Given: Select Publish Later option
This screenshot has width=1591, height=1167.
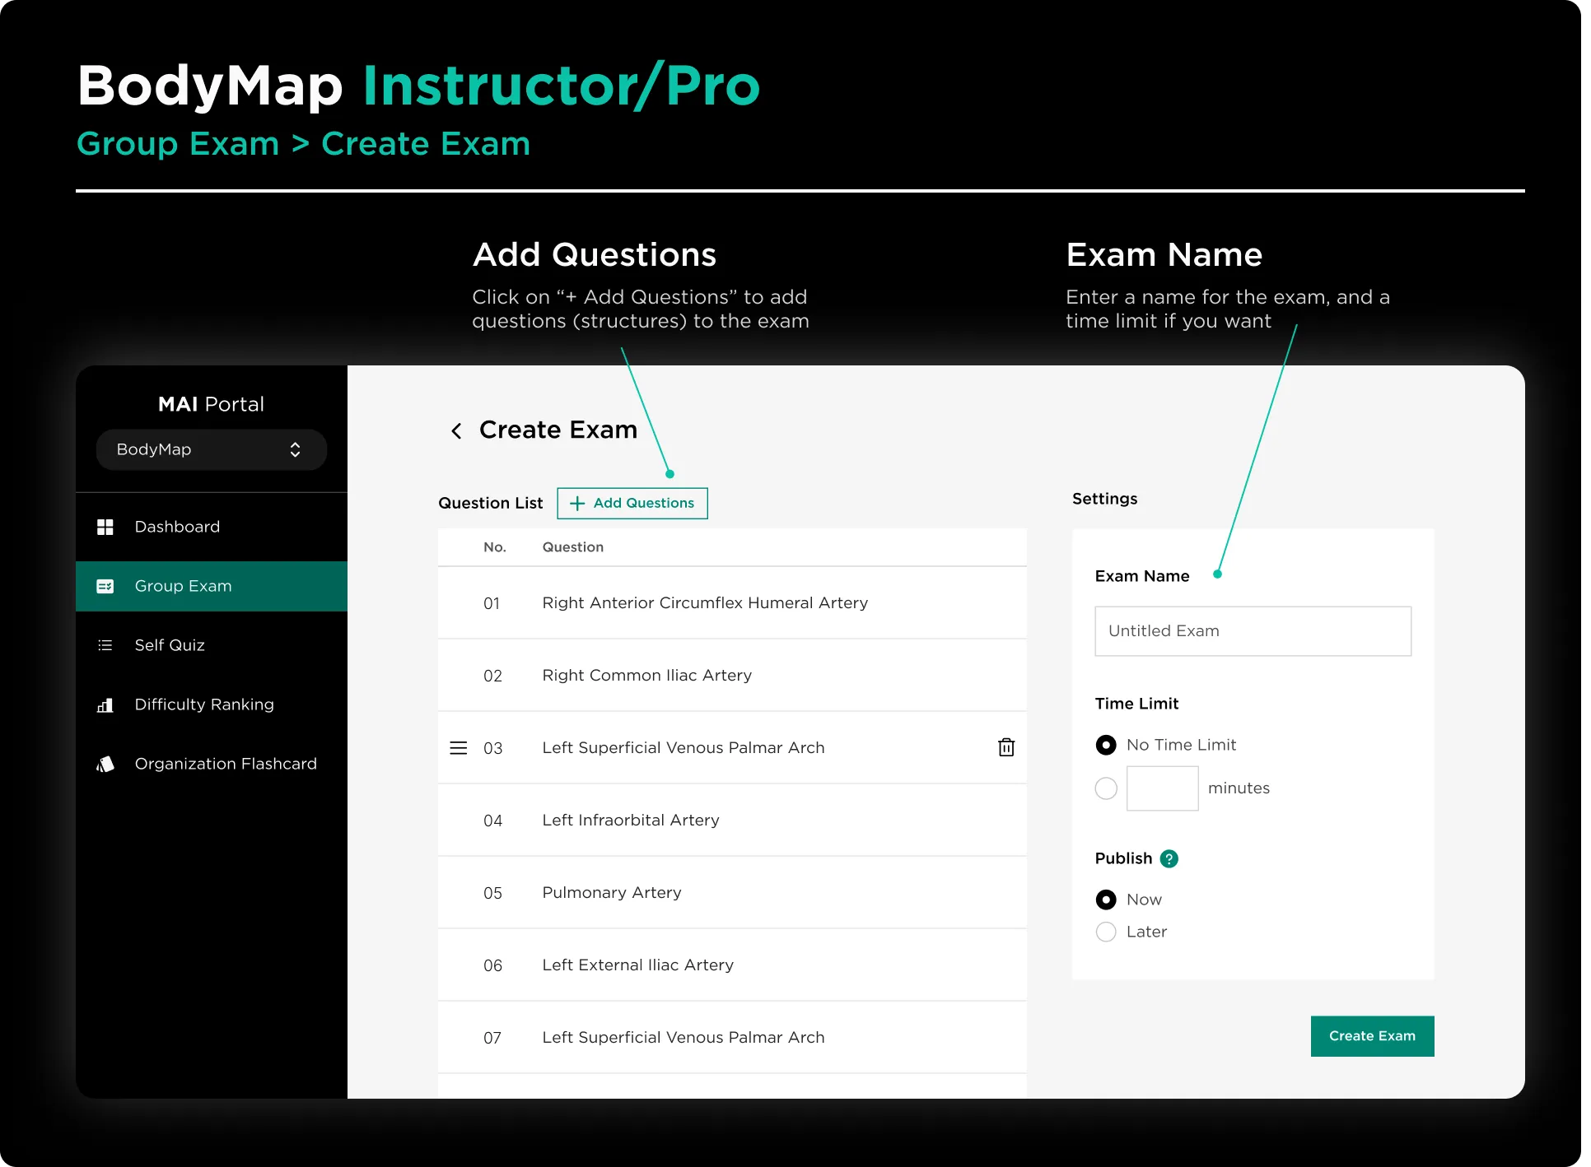Looking at the screenshot, I should [x=1106, y=932].
